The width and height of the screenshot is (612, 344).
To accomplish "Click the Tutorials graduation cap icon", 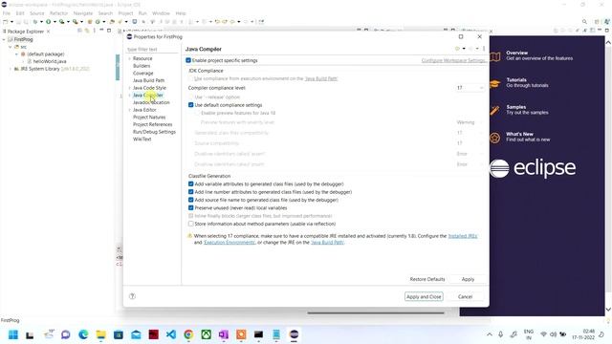I will point(495,83).
